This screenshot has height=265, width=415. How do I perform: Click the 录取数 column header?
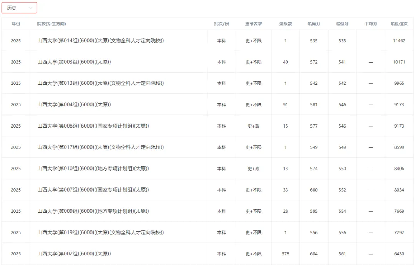[x=285, y=24]
